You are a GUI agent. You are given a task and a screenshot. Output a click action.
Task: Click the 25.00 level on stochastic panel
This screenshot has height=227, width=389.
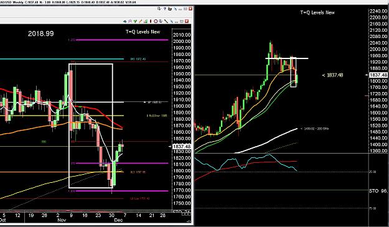372,172
